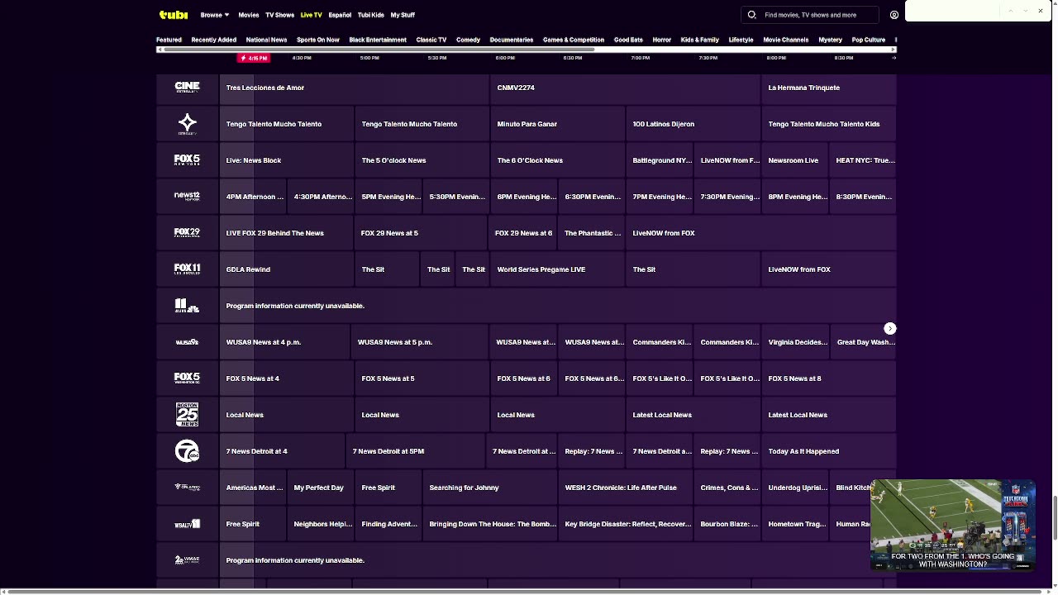Select the National News category tab
The width and height of the screenshot is (1058, 595).
tap(266, 40)
